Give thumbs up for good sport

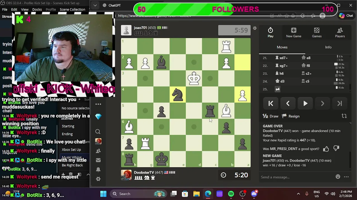[x=326, y=149]
